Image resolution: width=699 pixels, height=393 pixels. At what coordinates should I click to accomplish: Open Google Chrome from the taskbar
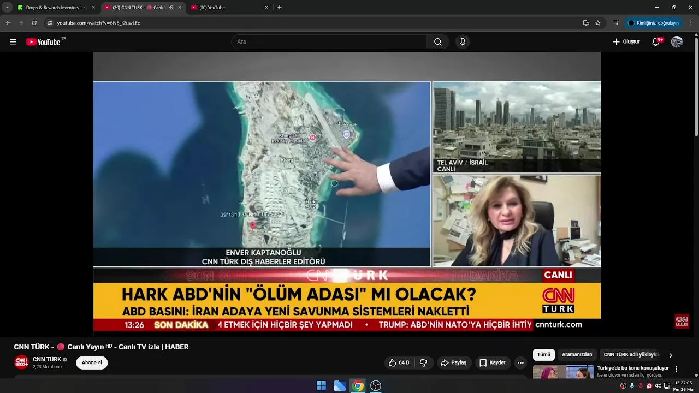(x=358, y=386)
